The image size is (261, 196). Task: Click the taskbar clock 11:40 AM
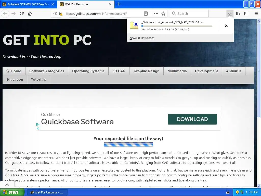tap(252, 192)
